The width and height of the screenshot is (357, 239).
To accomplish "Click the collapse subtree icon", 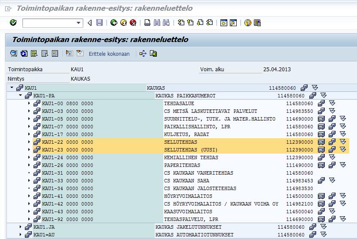I will (x=79, y=54).
